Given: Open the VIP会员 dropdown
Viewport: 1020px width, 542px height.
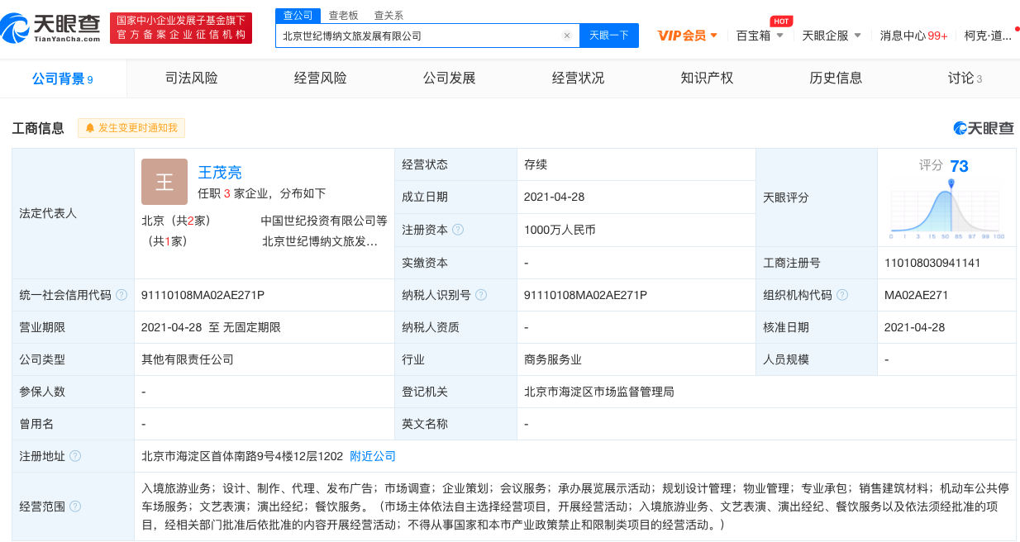Looking at the screenshot, I should tap(688, 36).
